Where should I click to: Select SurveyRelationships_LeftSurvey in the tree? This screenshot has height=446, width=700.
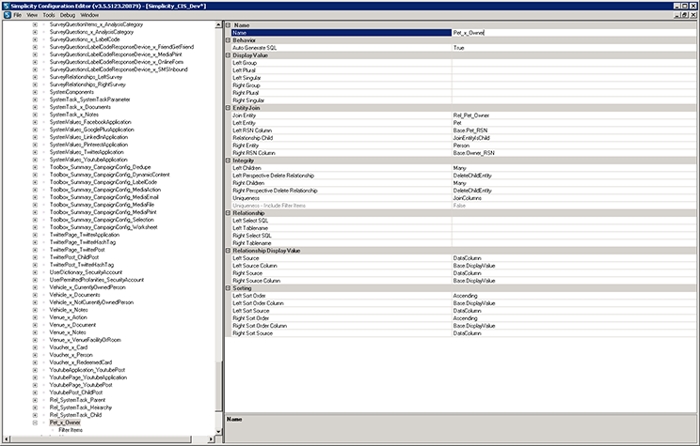[x=86, y=77]
